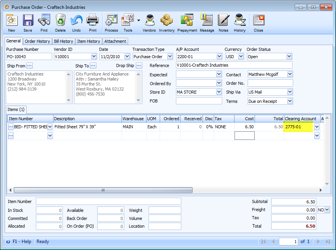Go to the last record
The height and width of the screenshot is (250, 336).
328,242
